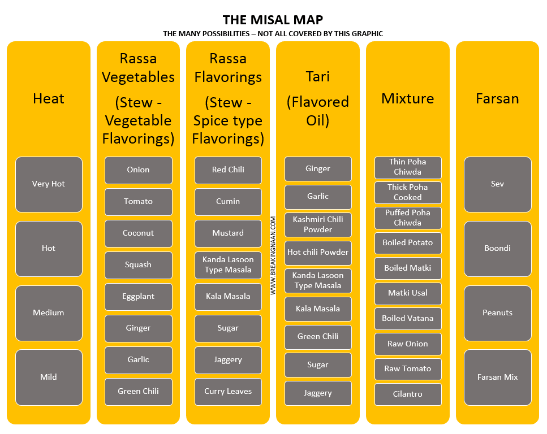Pick Green Chili in Rassa Vegetables column
This screenshot has width=547, height=434.
tap(139, 392)
